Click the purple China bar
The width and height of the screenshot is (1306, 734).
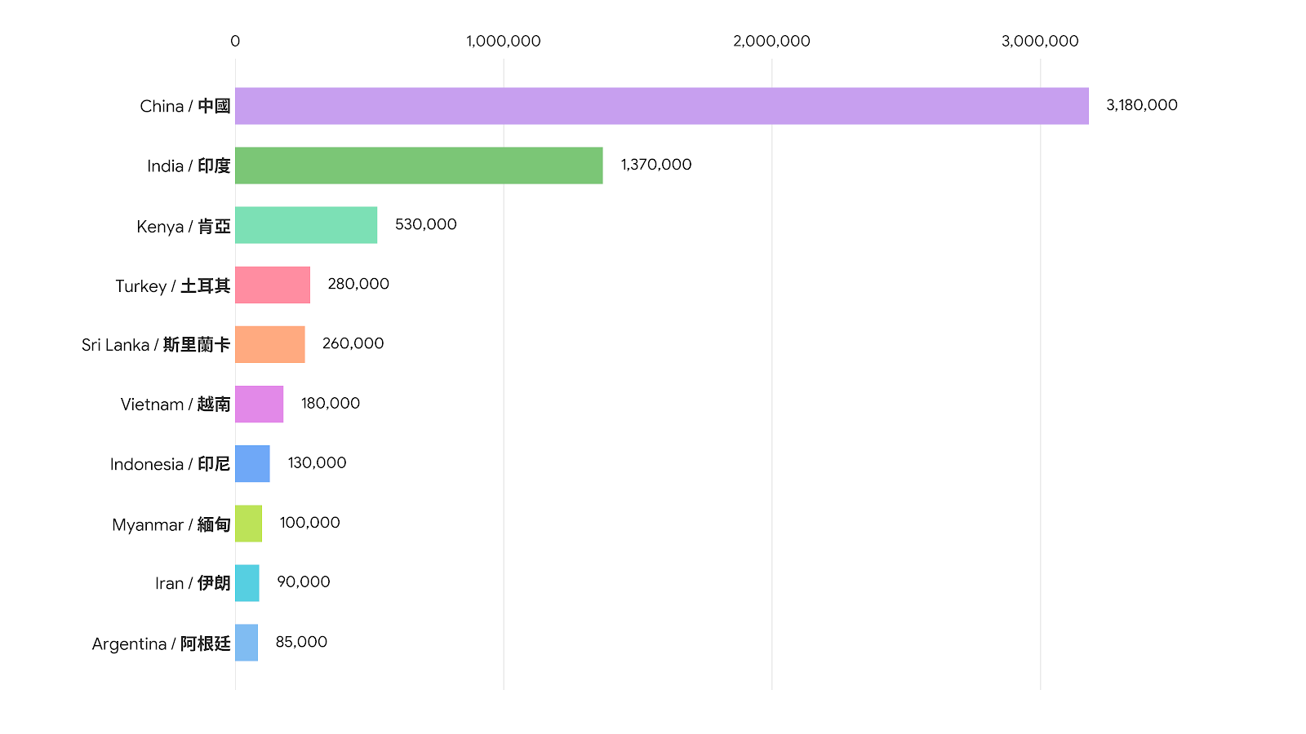662,106
